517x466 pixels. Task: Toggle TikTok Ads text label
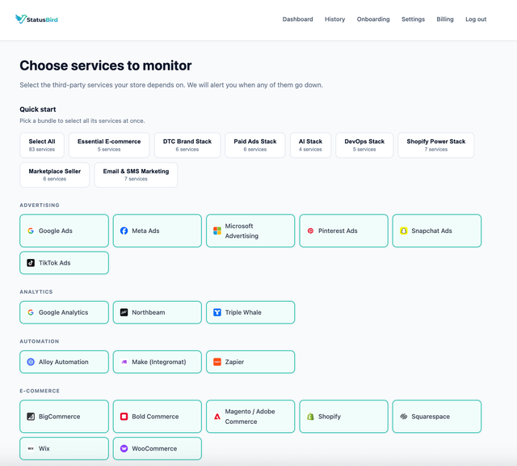tap(54, 263)
